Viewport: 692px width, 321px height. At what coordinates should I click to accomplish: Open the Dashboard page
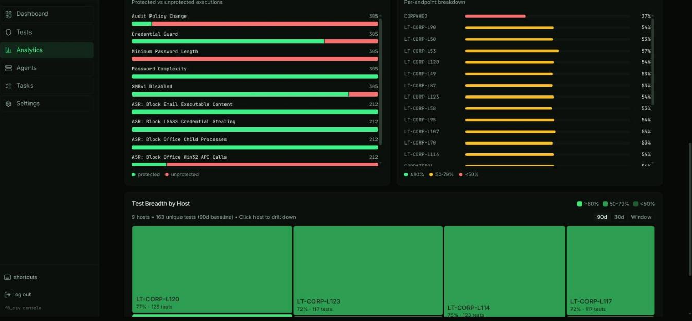pyautogui.click(x=47, y=14)
